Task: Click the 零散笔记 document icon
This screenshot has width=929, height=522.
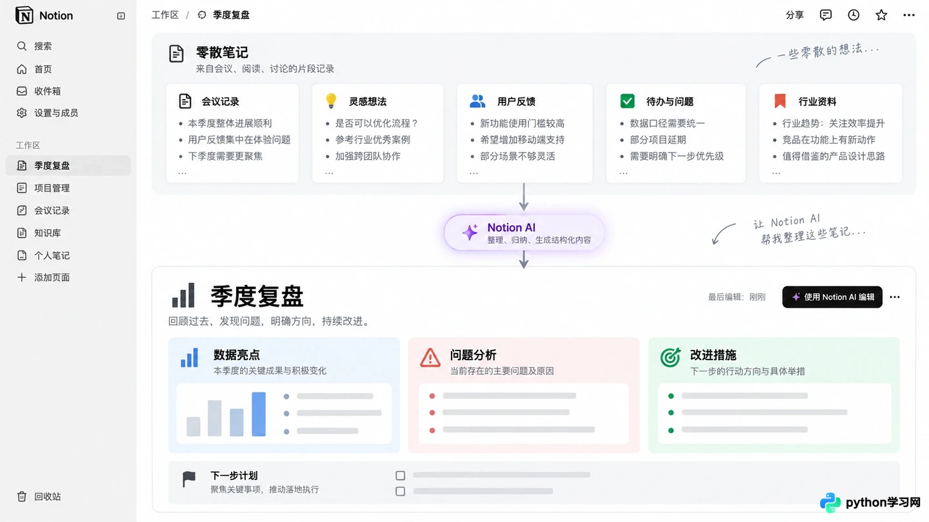Action: (x=176, y=53)
